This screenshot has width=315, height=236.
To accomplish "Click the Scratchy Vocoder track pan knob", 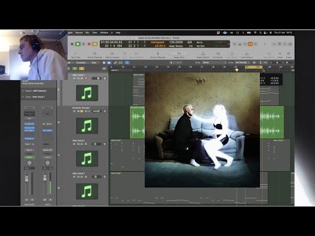I will click(x=105, y=111).
